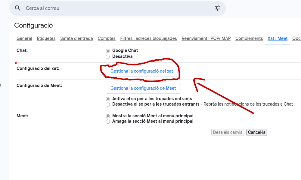Open the search options filter icon
Viewport: 301px width, 180px height.
click(217, 8)
